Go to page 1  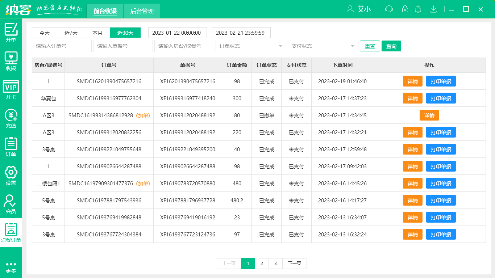pyautogui.click(x=248, y=264)
